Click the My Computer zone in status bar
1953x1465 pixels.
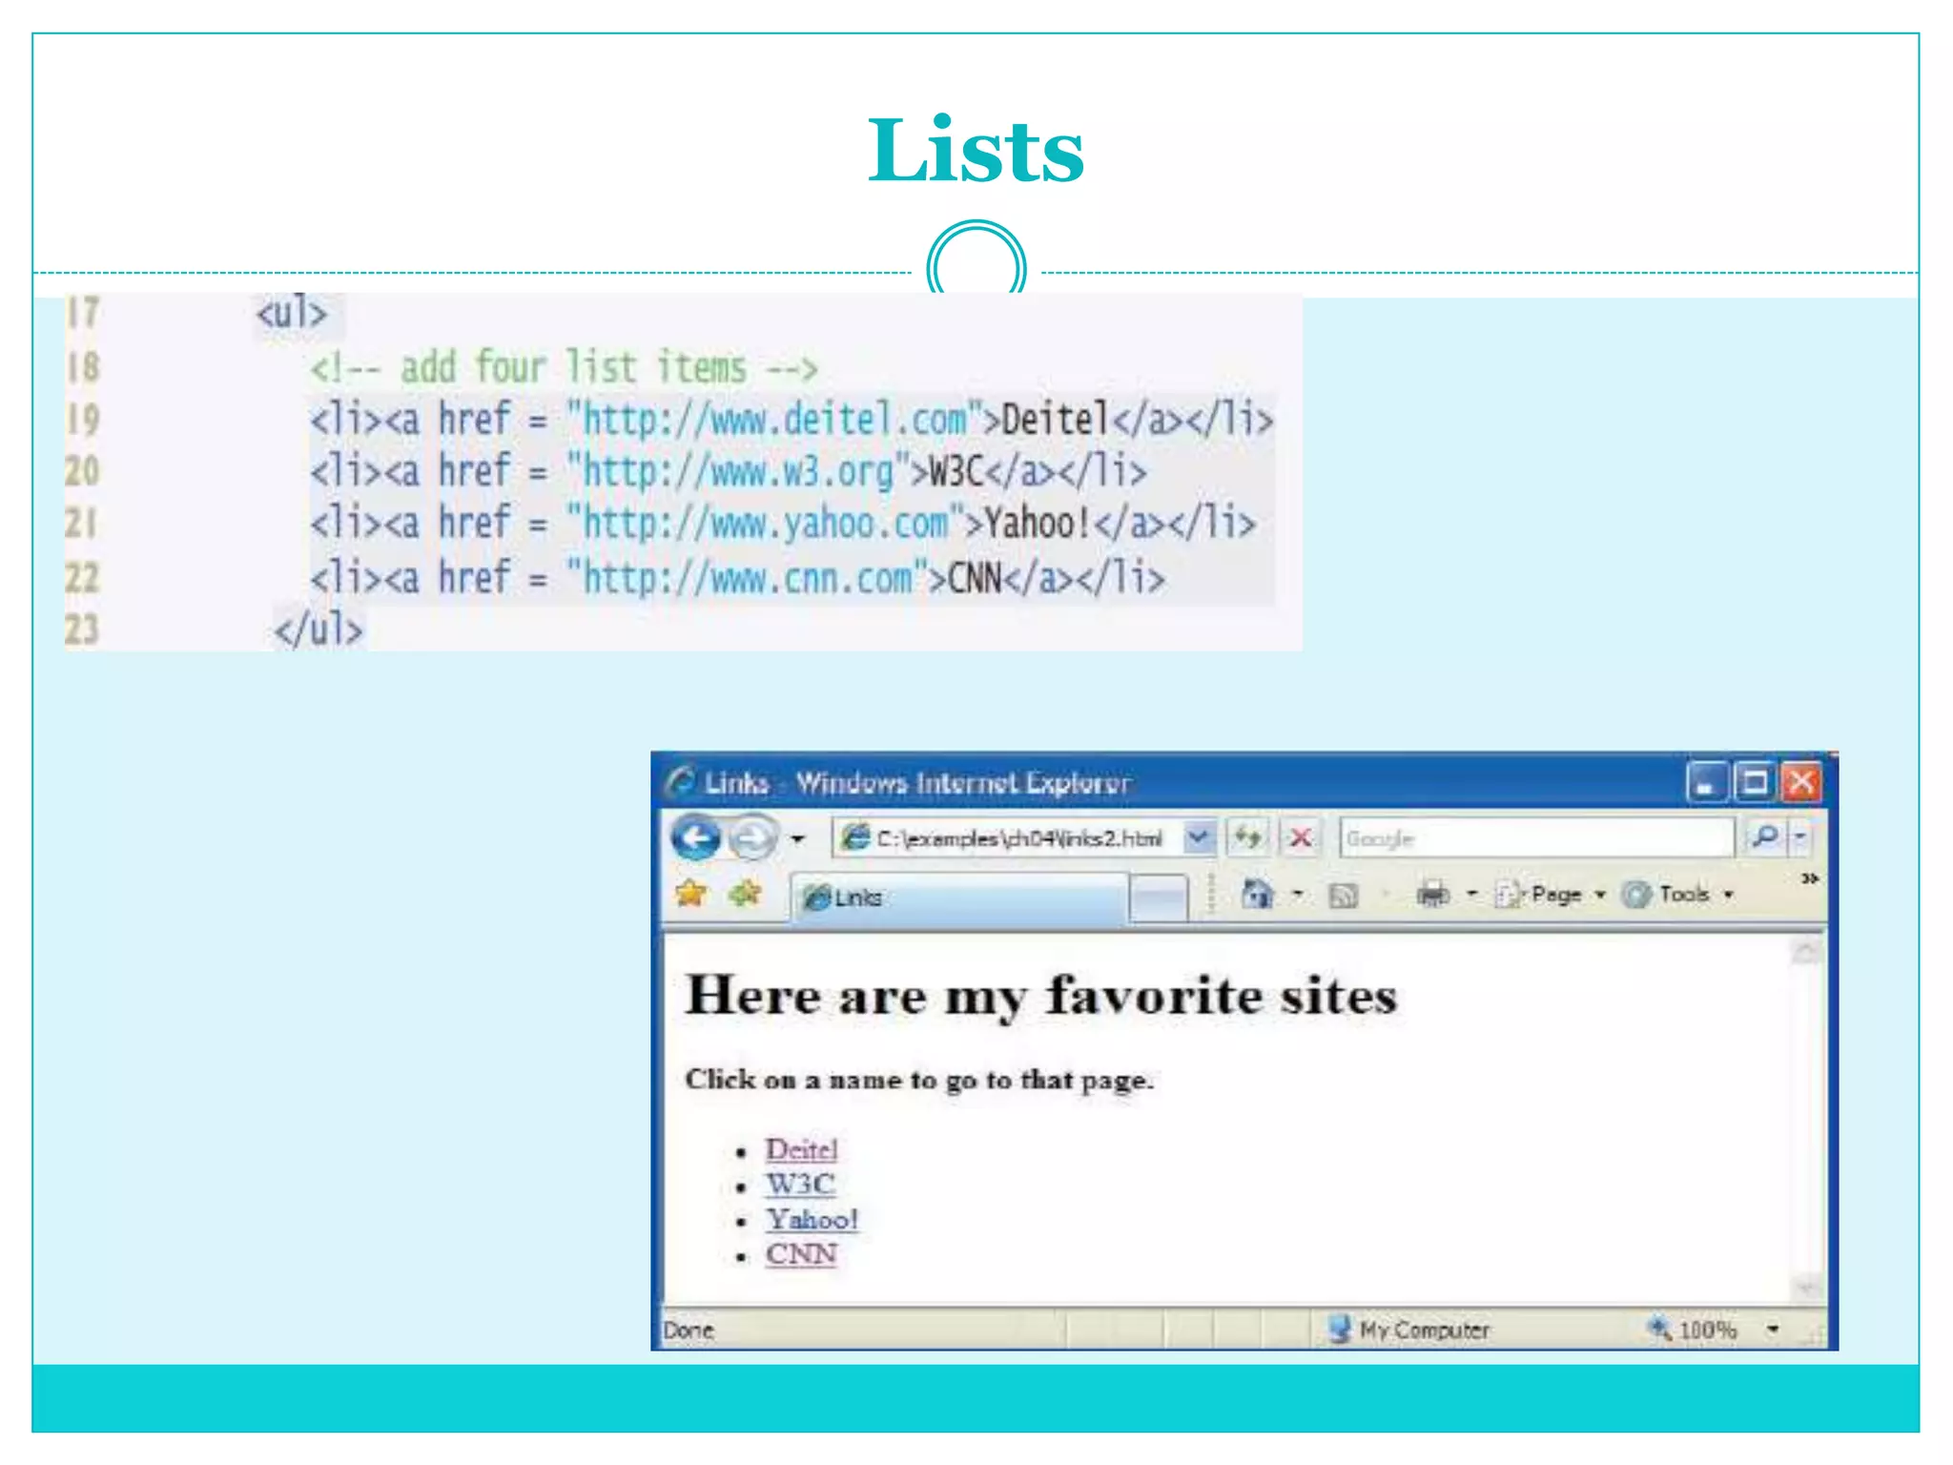coord(1408,1329)
